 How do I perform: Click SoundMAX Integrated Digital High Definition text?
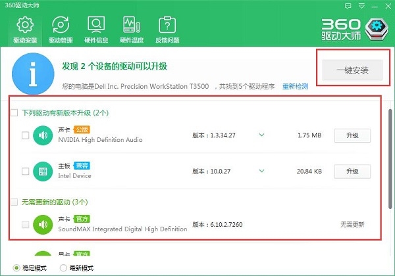pos(122,229)
